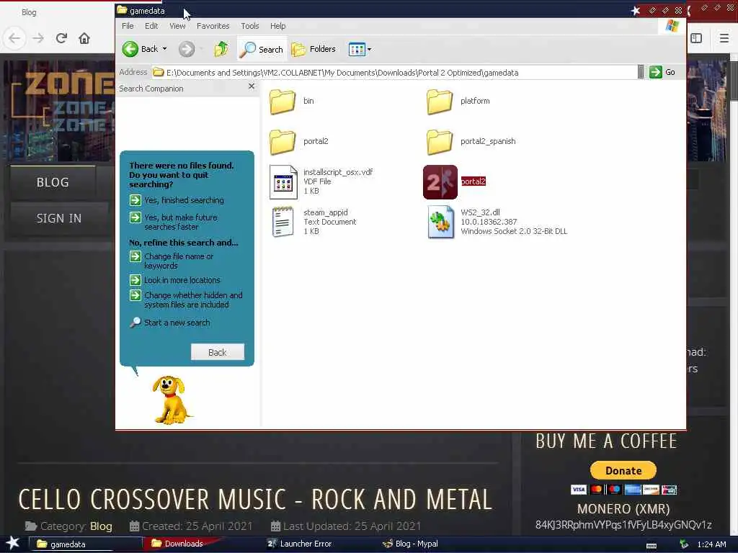The image size is (738, 553).
Task: Click SIGN IN on the website
Action: point(59,219)
